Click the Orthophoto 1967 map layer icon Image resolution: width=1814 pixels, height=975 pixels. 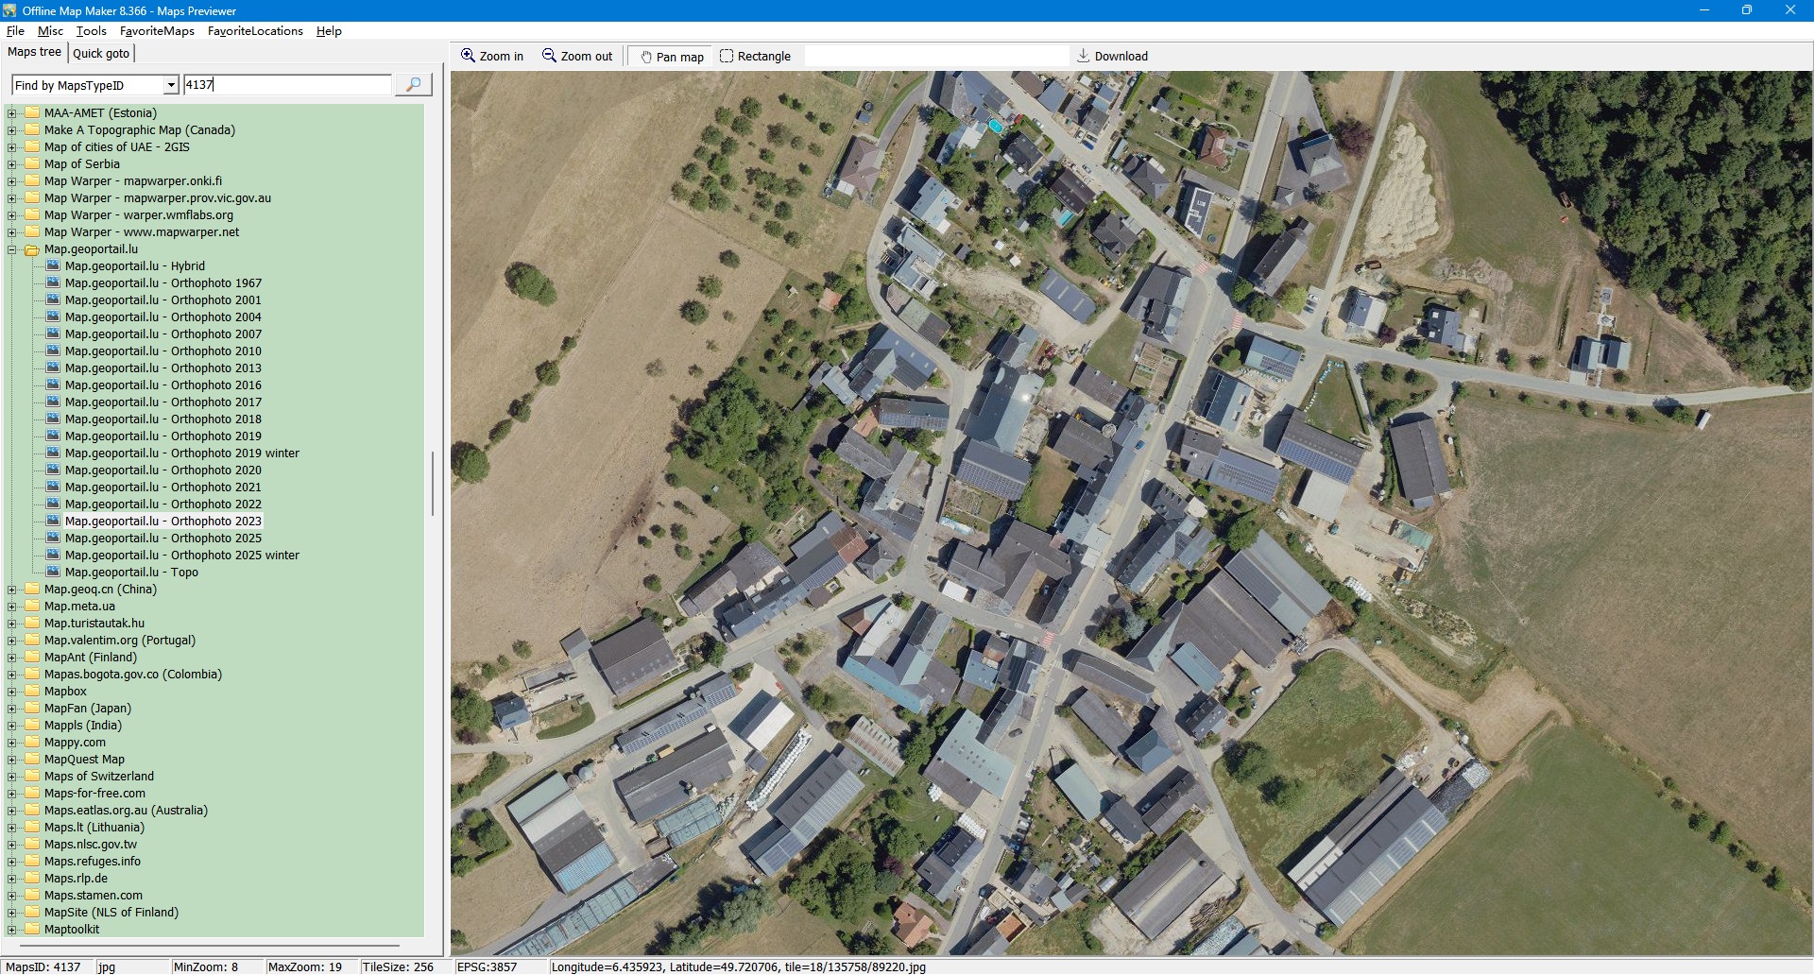pyautogui.click(x=53, y=283)
